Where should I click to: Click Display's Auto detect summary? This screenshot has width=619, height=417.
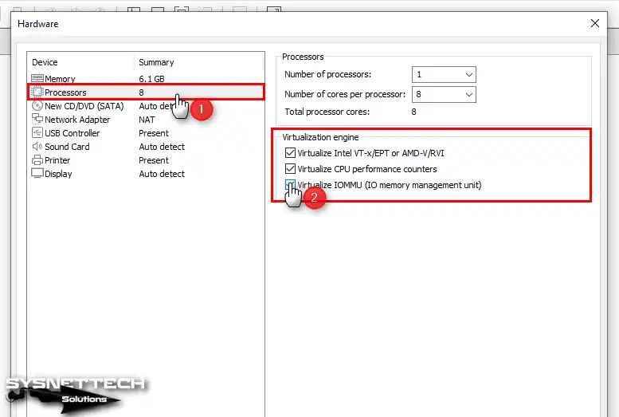coord(162,174)
